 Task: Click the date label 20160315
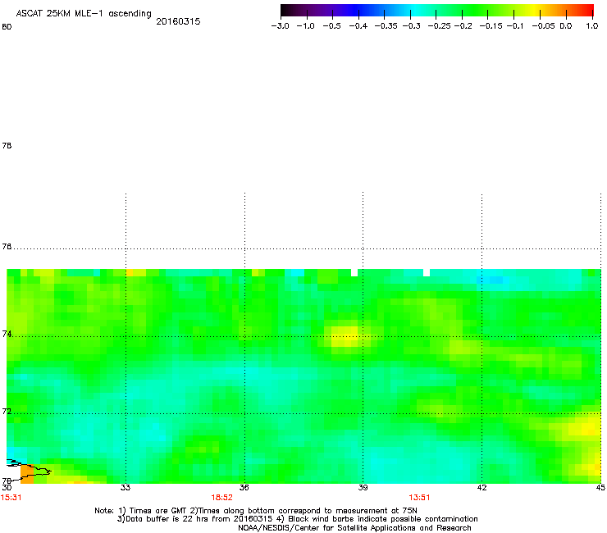pos(178,21)
